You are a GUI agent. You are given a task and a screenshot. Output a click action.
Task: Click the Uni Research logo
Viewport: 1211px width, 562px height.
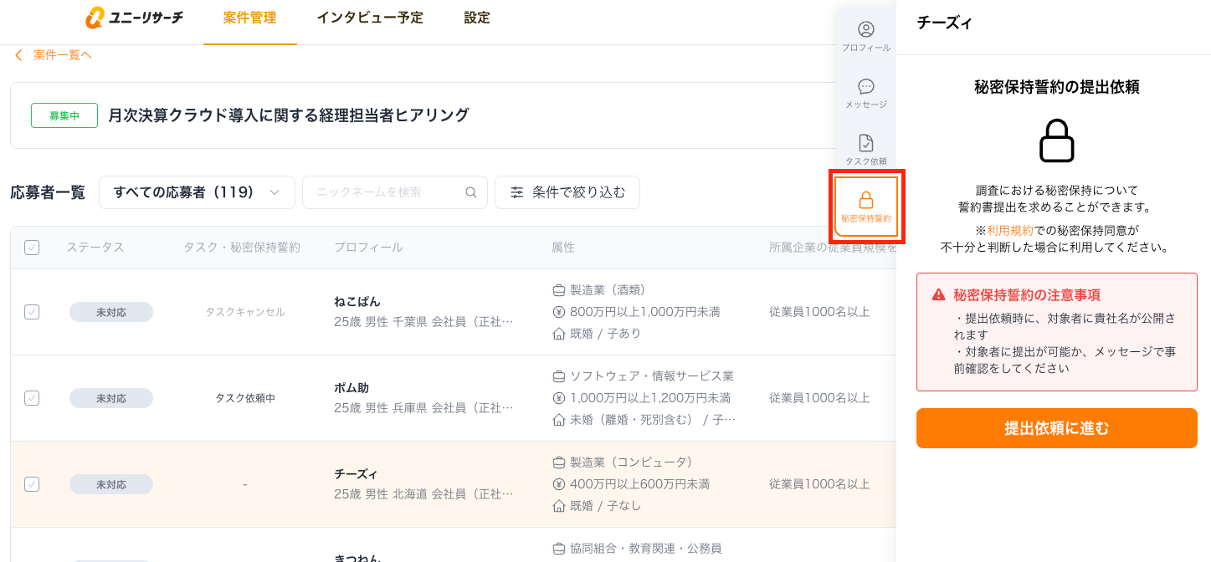point(135,18)
